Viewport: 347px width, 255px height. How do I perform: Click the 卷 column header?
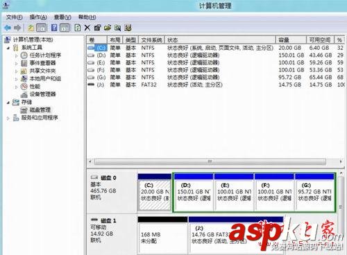coord(96,39)
